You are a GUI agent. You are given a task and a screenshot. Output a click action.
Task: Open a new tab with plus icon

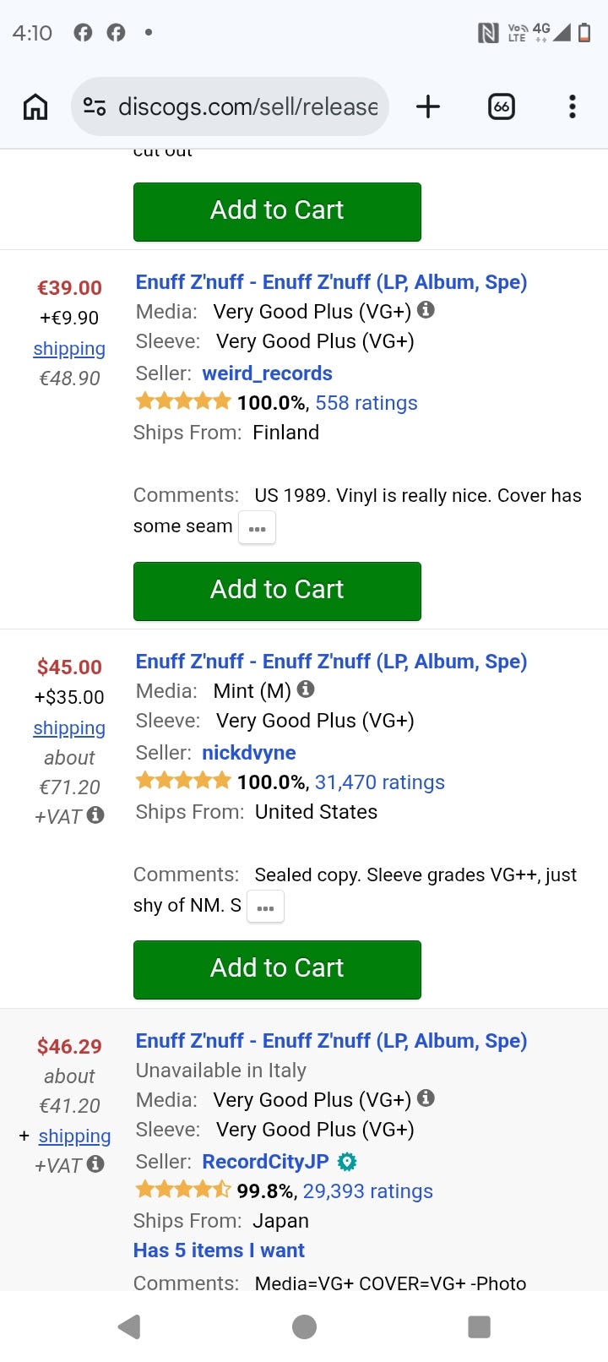coord(428,106)
